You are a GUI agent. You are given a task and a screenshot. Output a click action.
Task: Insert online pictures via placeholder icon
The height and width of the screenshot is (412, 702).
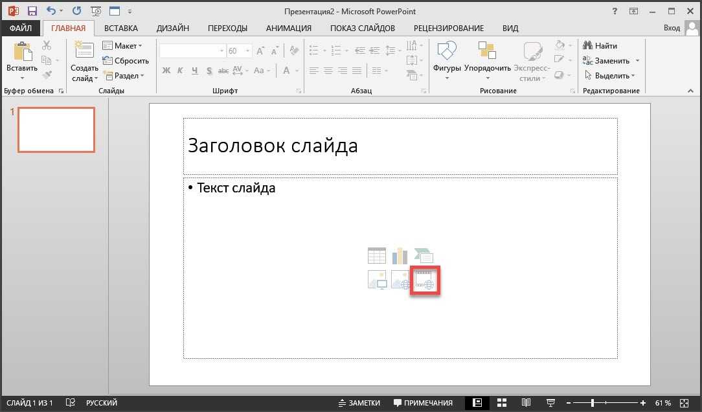[x=400, y=280]
